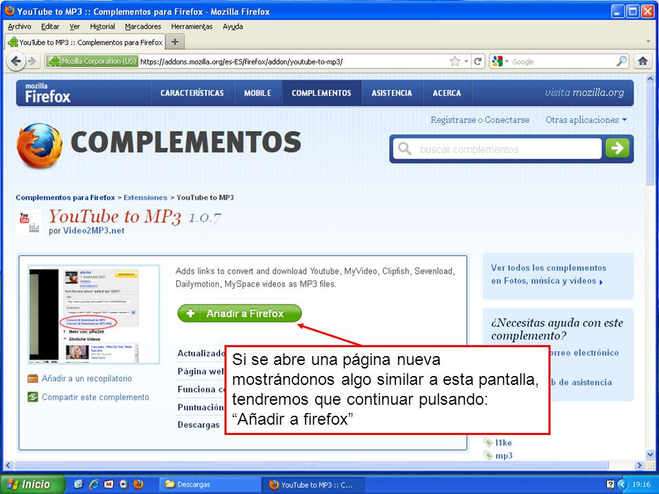Click the search magnifier in Google box

click(621, 61)
